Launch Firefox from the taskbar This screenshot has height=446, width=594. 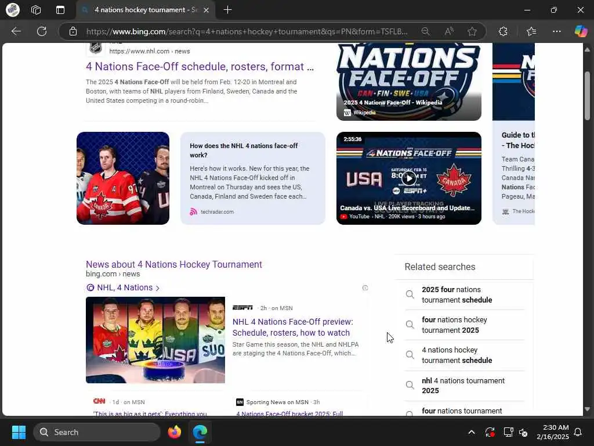tap(174, 432)
